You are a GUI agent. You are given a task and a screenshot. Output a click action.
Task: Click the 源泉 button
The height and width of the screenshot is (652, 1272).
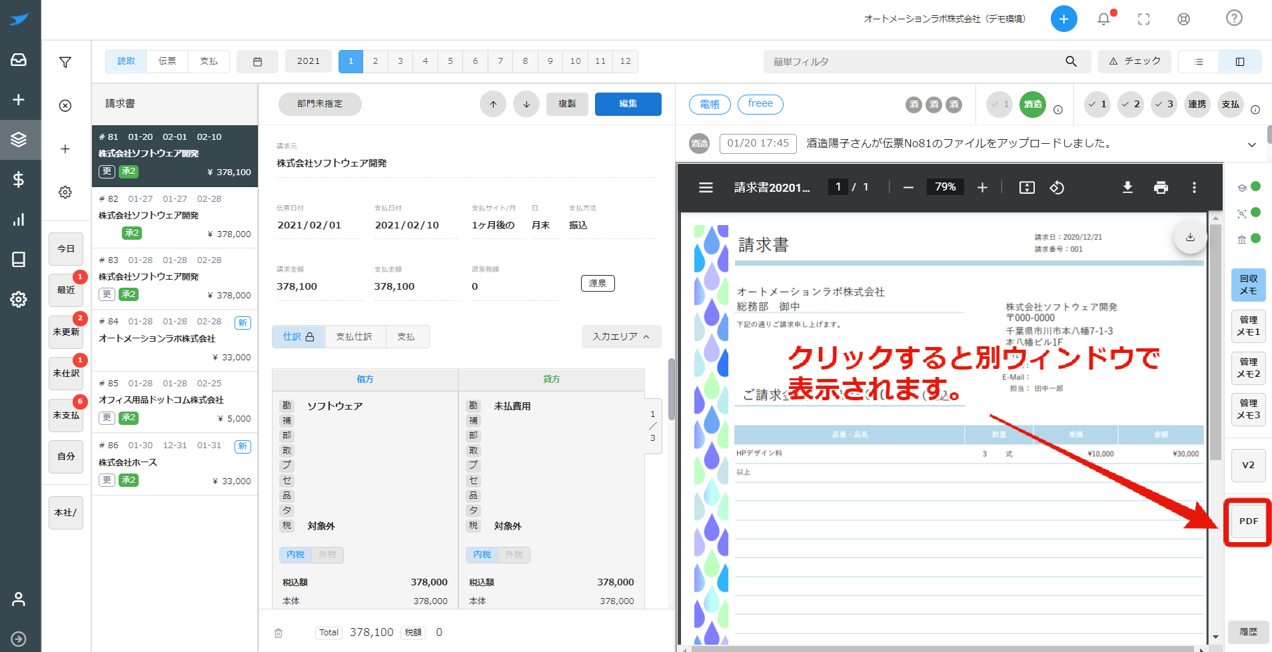pyautogui.click(x=598, y=283)
